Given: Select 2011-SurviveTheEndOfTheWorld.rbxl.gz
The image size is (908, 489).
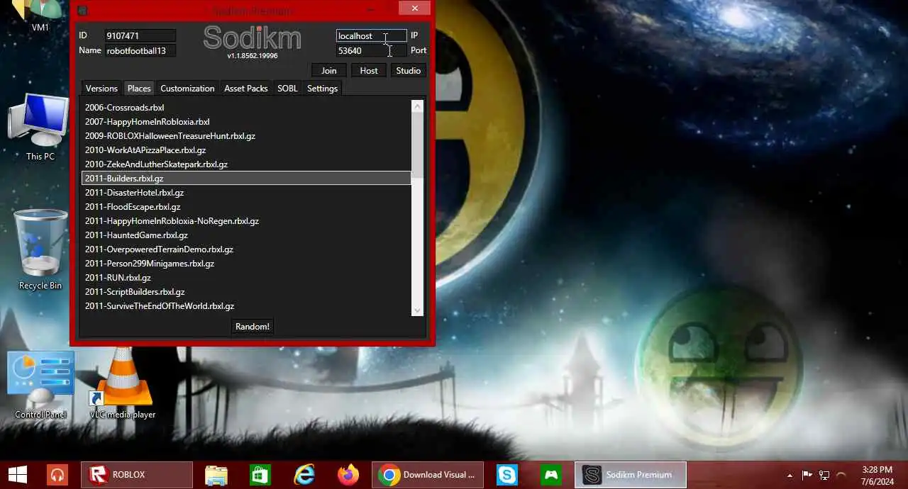Looking at the screenshot, I should [246, 306].
